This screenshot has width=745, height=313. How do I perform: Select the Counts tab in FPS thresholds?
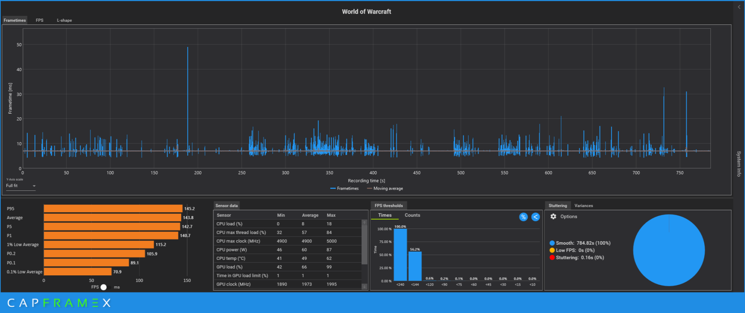(412, 215)
